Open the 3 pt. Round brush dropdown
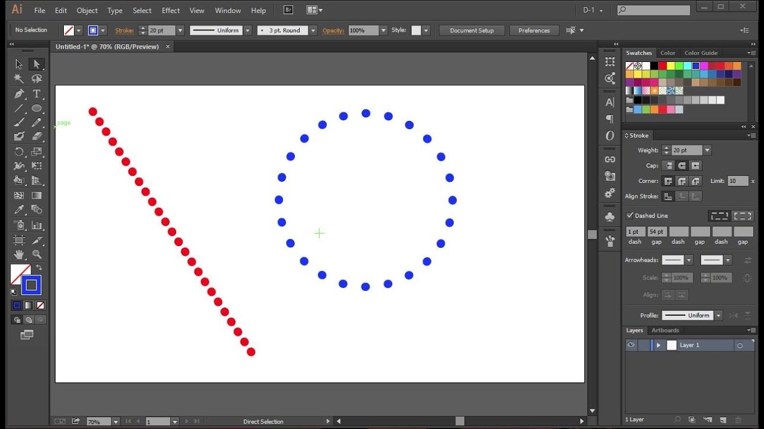This screenshot has width=764, height=429. (313, 30)
